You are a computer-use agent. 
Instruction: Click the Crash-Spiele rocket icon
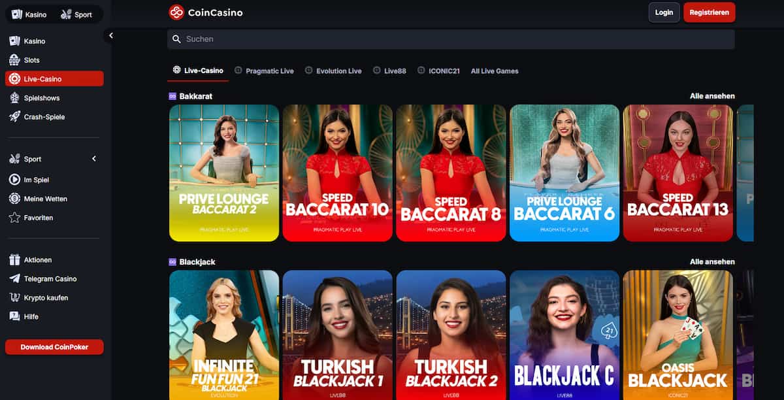[x=14, y=117]
